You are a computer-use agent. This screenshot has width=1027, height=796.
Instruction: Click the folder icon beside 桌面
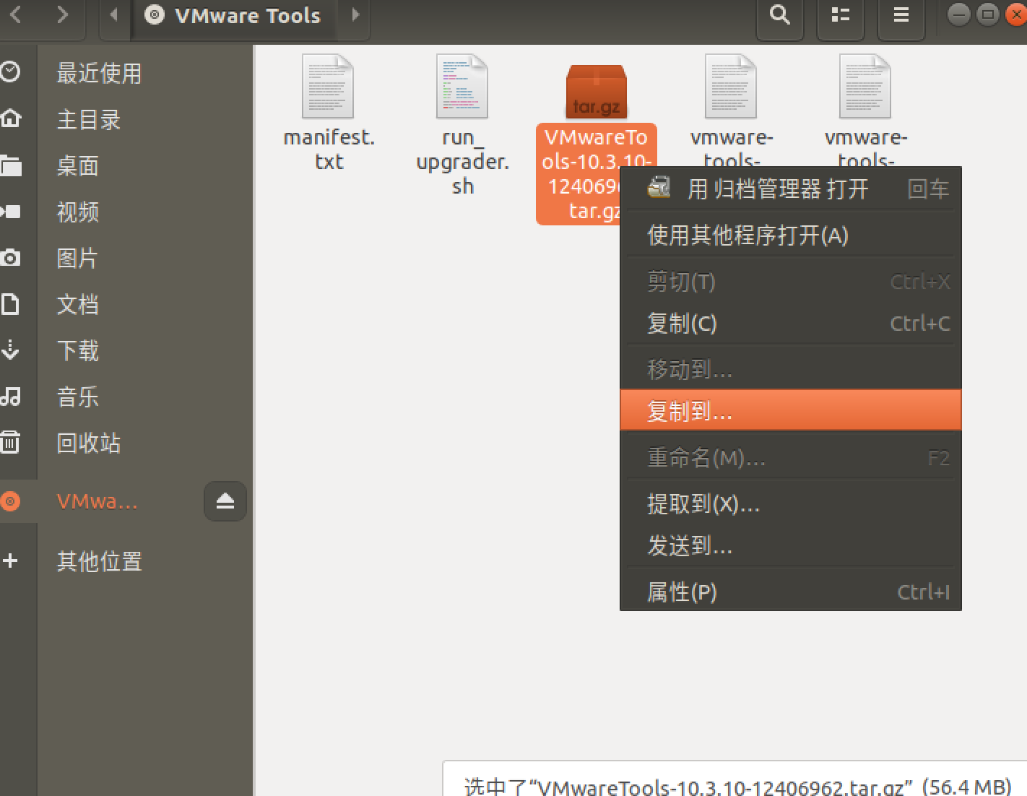10,165
